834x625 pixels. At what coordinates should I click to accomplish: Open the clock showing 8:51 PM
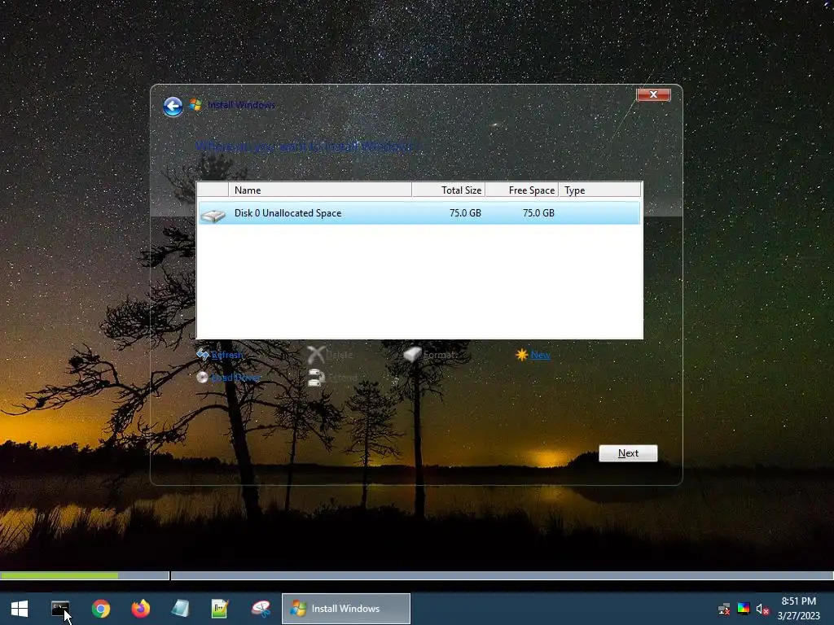799,609
